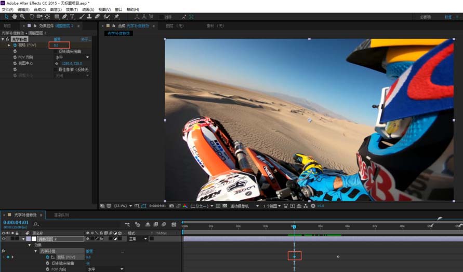Open the 效果(T) menu
The height and width of the screenshot is (272, 463).
72,9
